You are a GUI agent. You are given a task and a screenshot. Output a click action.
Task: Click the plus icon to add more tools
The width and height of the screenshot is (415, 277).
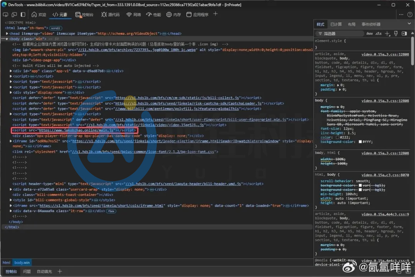pyautogui.click(x=216, y=14)
